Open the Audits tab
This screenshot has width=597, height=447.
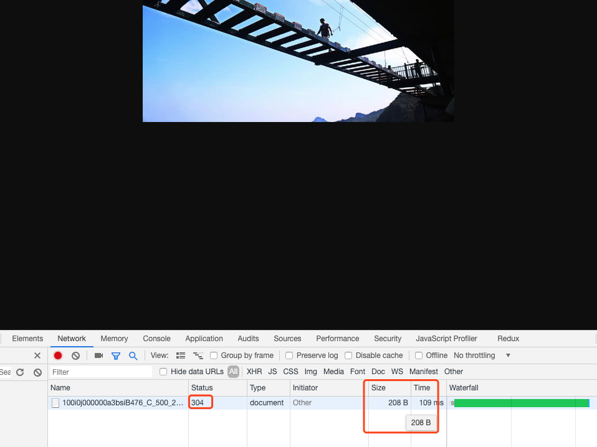click(x=248, y=339)
